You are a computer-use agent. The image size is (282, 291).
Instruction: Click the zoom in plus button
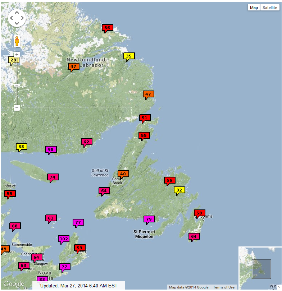17,55
